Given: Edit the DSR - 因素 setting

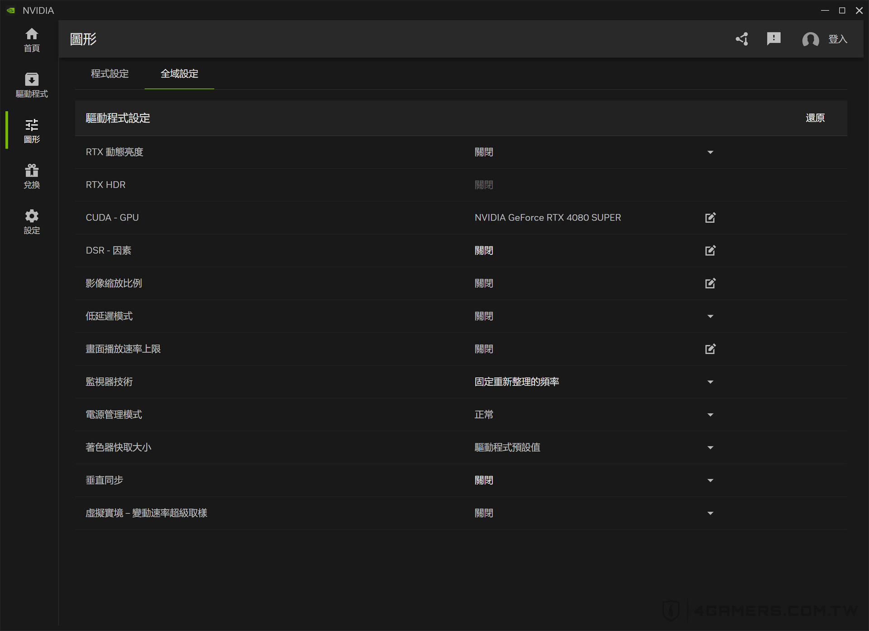Looking at the screenshot, I should [710, 250].
